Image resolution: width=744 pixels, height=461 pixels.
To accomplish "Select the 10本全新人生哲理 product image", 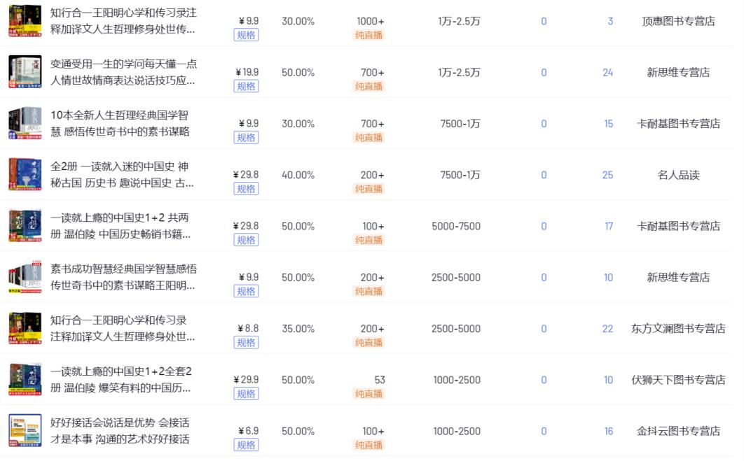I will [x=25, y=124].
